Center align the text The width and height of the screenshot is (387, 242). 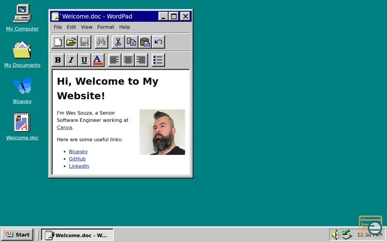click(x=128, y=60)
